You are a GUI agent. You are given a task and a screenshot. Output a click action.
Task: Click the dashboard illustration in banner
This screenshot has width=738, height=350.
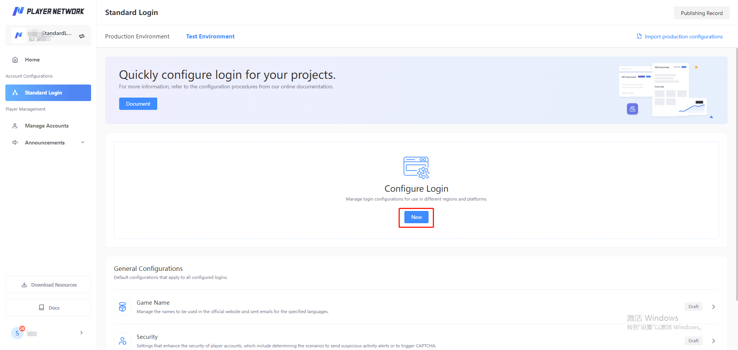click(667, 90)
